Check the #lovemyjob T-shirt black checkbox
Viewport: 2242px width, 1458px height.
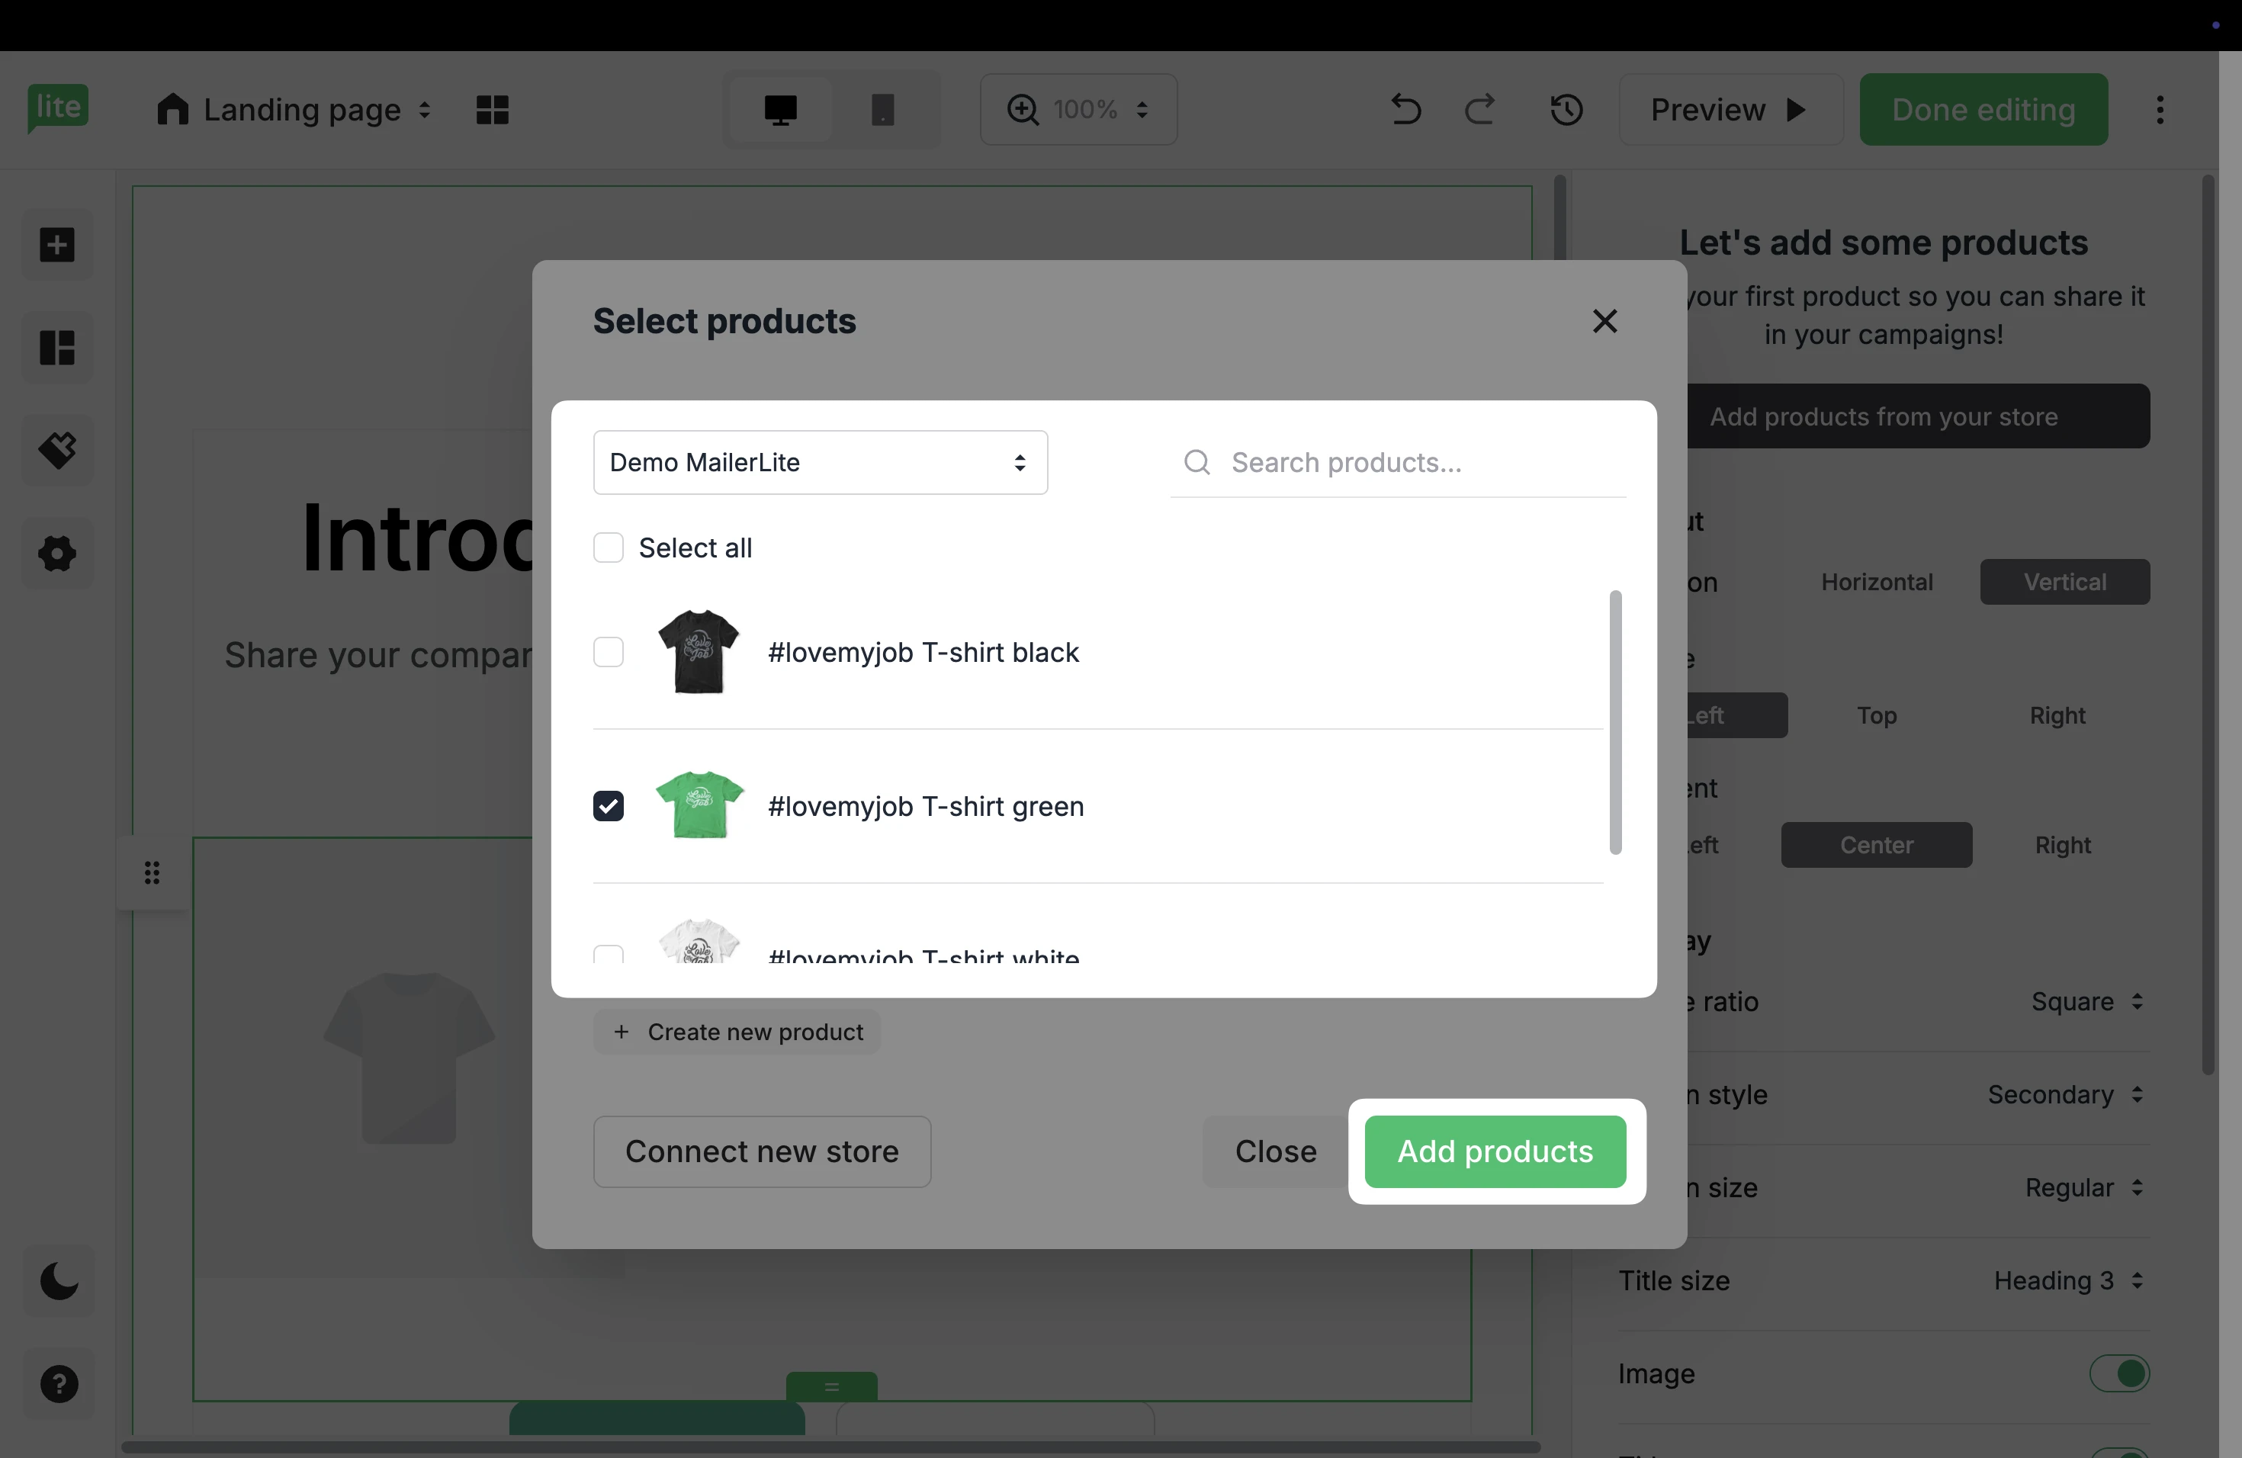pyautogui.click(x=609, y=652)
